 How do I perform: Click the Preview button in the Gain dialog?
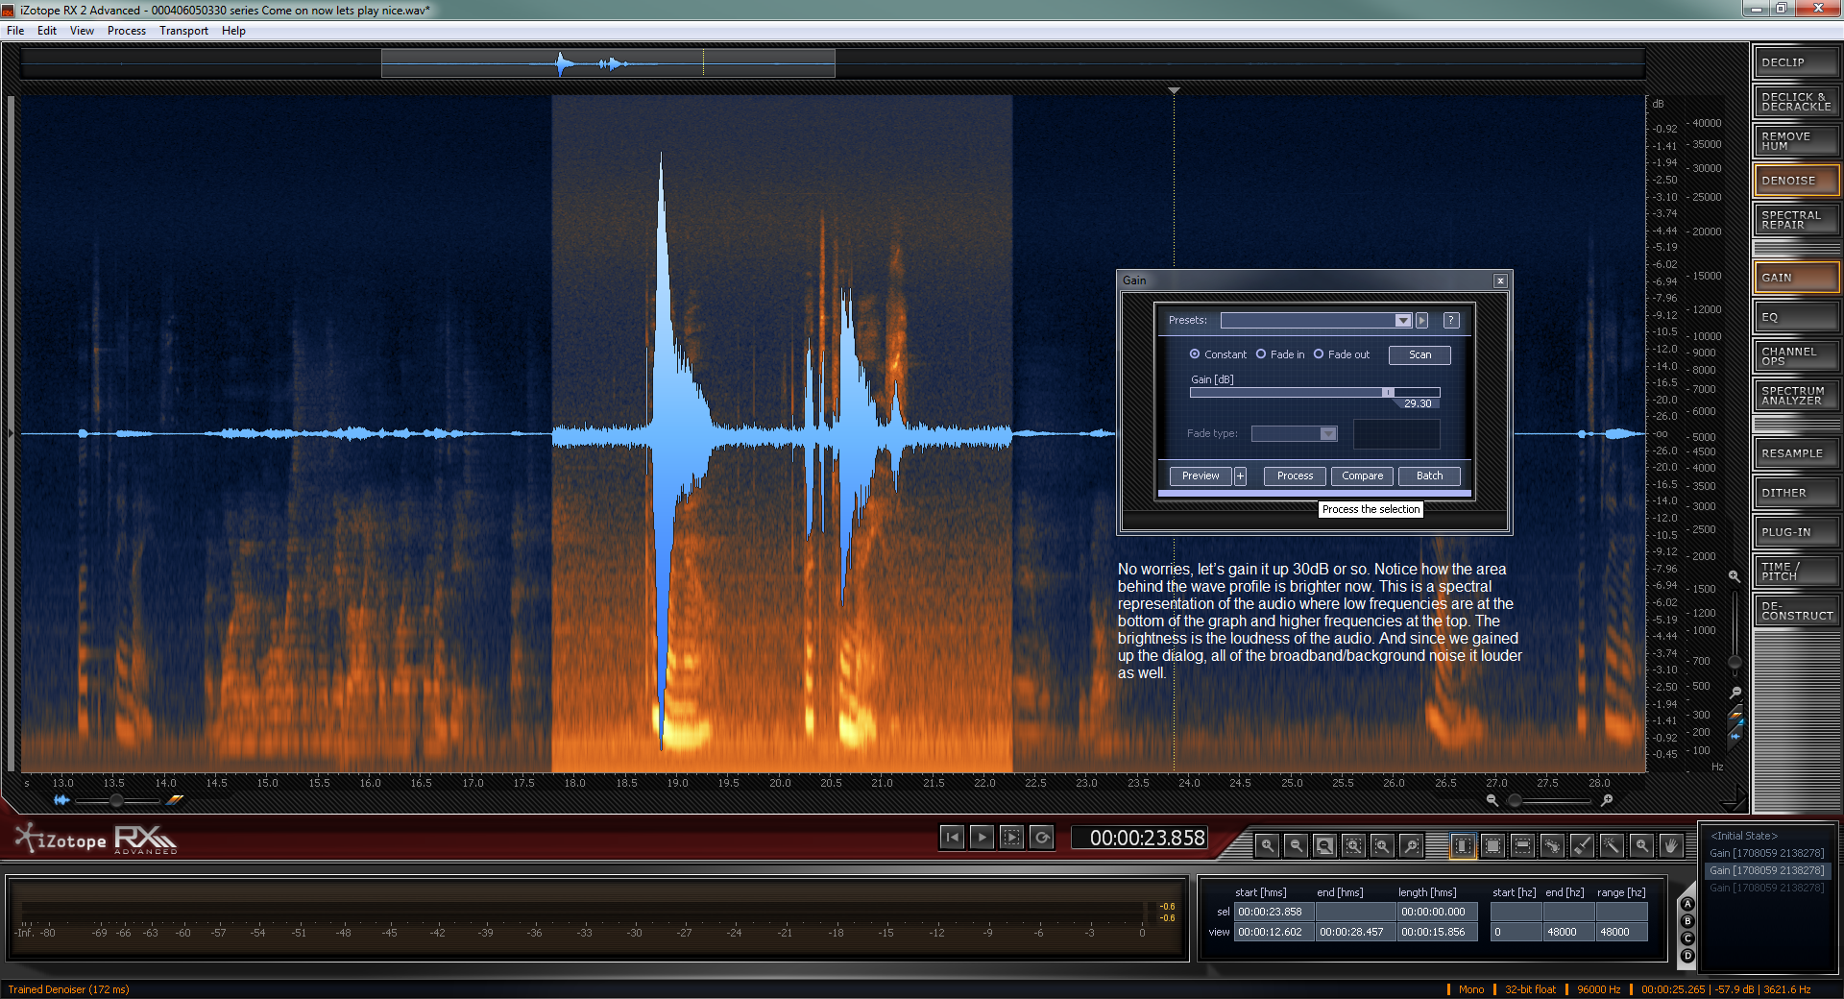1201,476
